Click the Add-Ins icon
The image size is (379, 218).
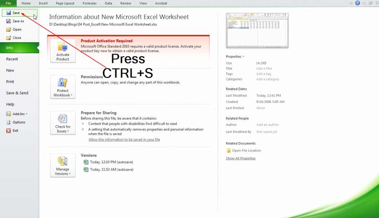pos(9,114)
